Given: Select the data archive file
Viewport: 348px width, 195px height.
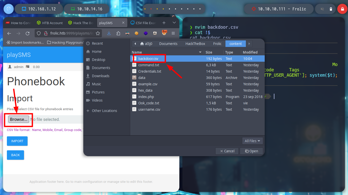Looking at the screenshot, I should pos(197,78).
